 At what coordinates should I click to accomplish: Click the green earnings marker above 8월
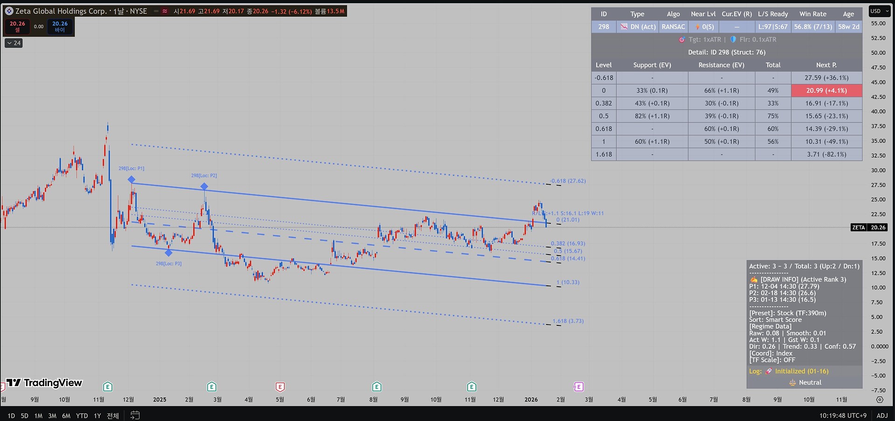[377, 386]
